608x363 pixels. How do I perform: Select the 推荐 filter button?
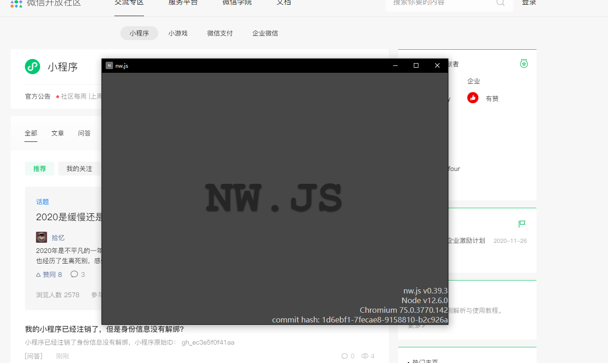(x=40, y=169)
